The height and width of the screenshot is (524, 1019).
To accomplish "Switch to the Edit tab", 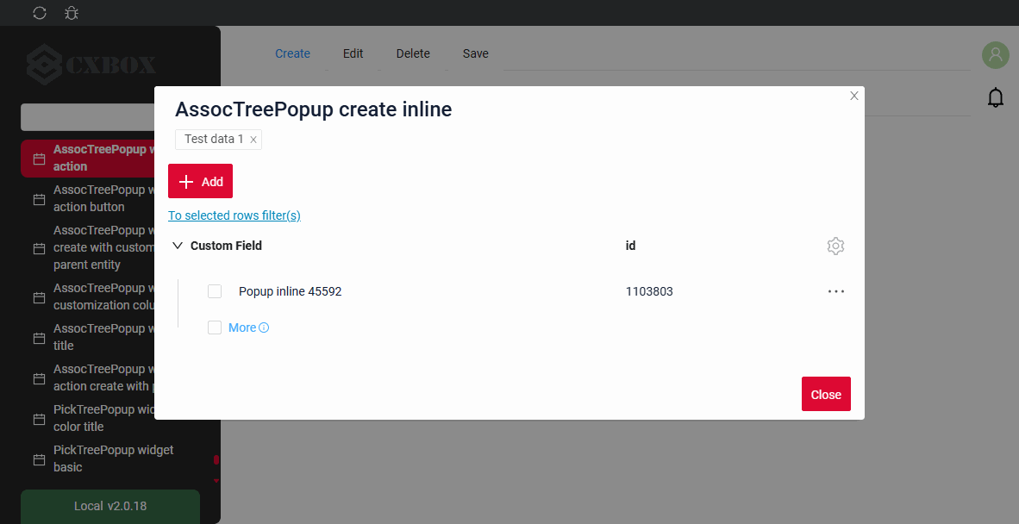I will tap(353, 54).
